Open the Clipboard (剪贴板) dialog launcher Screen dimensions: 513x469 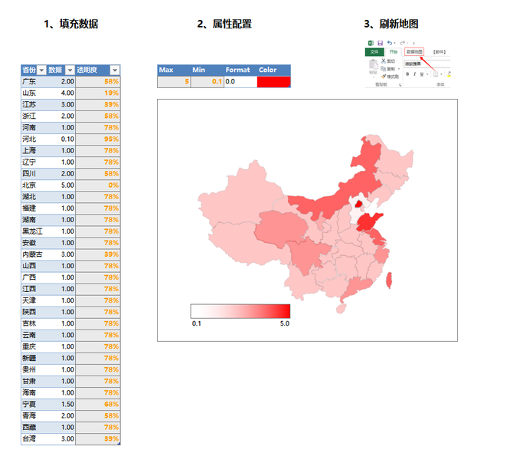(400, 85)
